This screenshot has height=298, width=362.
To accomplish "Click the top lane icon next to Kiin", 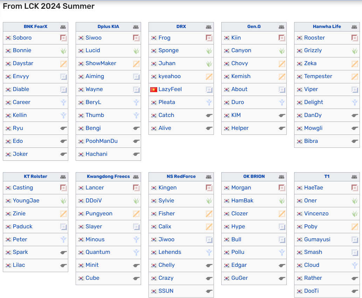I will pyautogui.click(x=282, y=38).
